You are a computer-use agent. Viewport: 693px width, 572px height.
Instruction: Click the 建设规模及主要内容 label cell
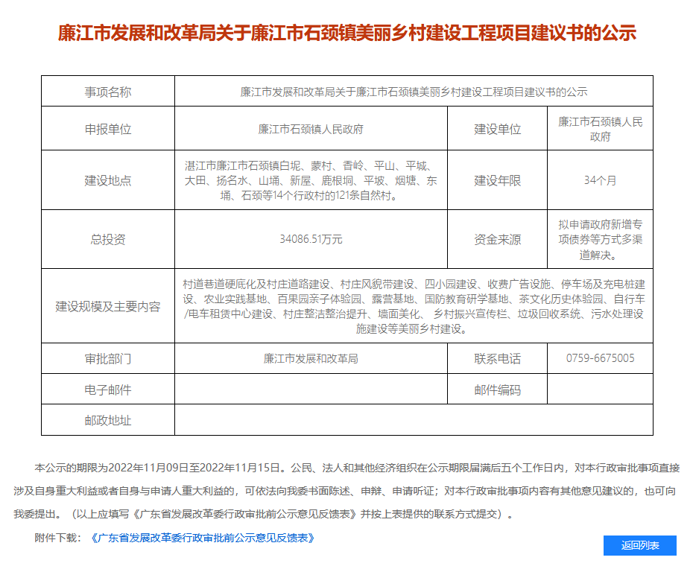point(108,306)
